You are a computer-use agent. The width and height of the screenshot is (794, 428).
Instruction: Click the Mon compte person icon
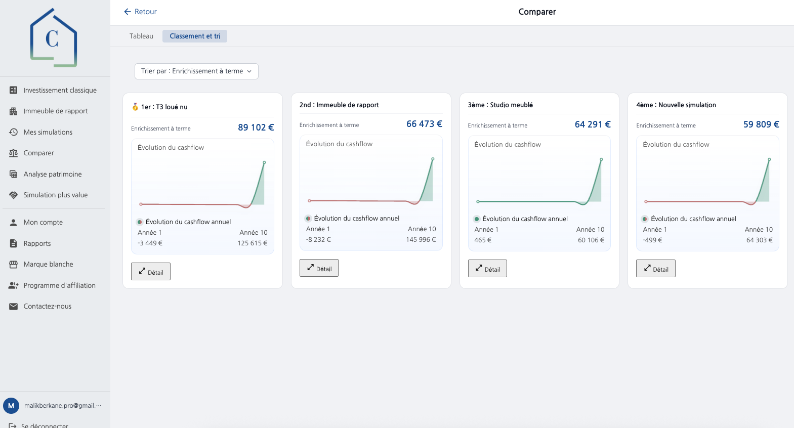click(14, 222)
